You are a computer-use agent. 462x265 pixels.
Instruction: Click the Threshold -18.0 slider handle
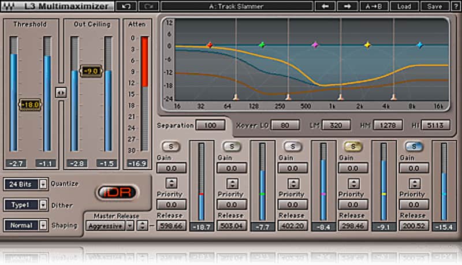tap(30, 105)
